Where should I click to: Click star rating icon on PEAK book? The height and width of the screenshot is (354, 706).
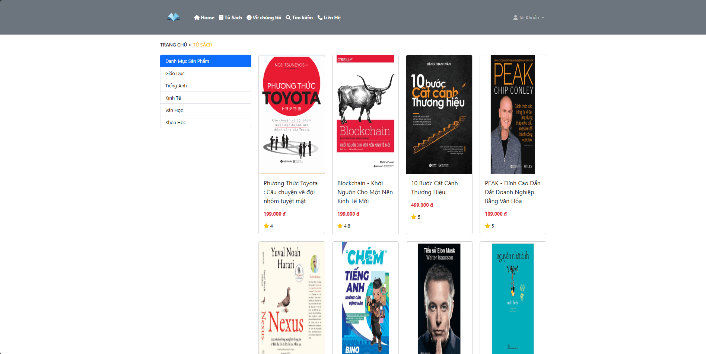(487, 226)
